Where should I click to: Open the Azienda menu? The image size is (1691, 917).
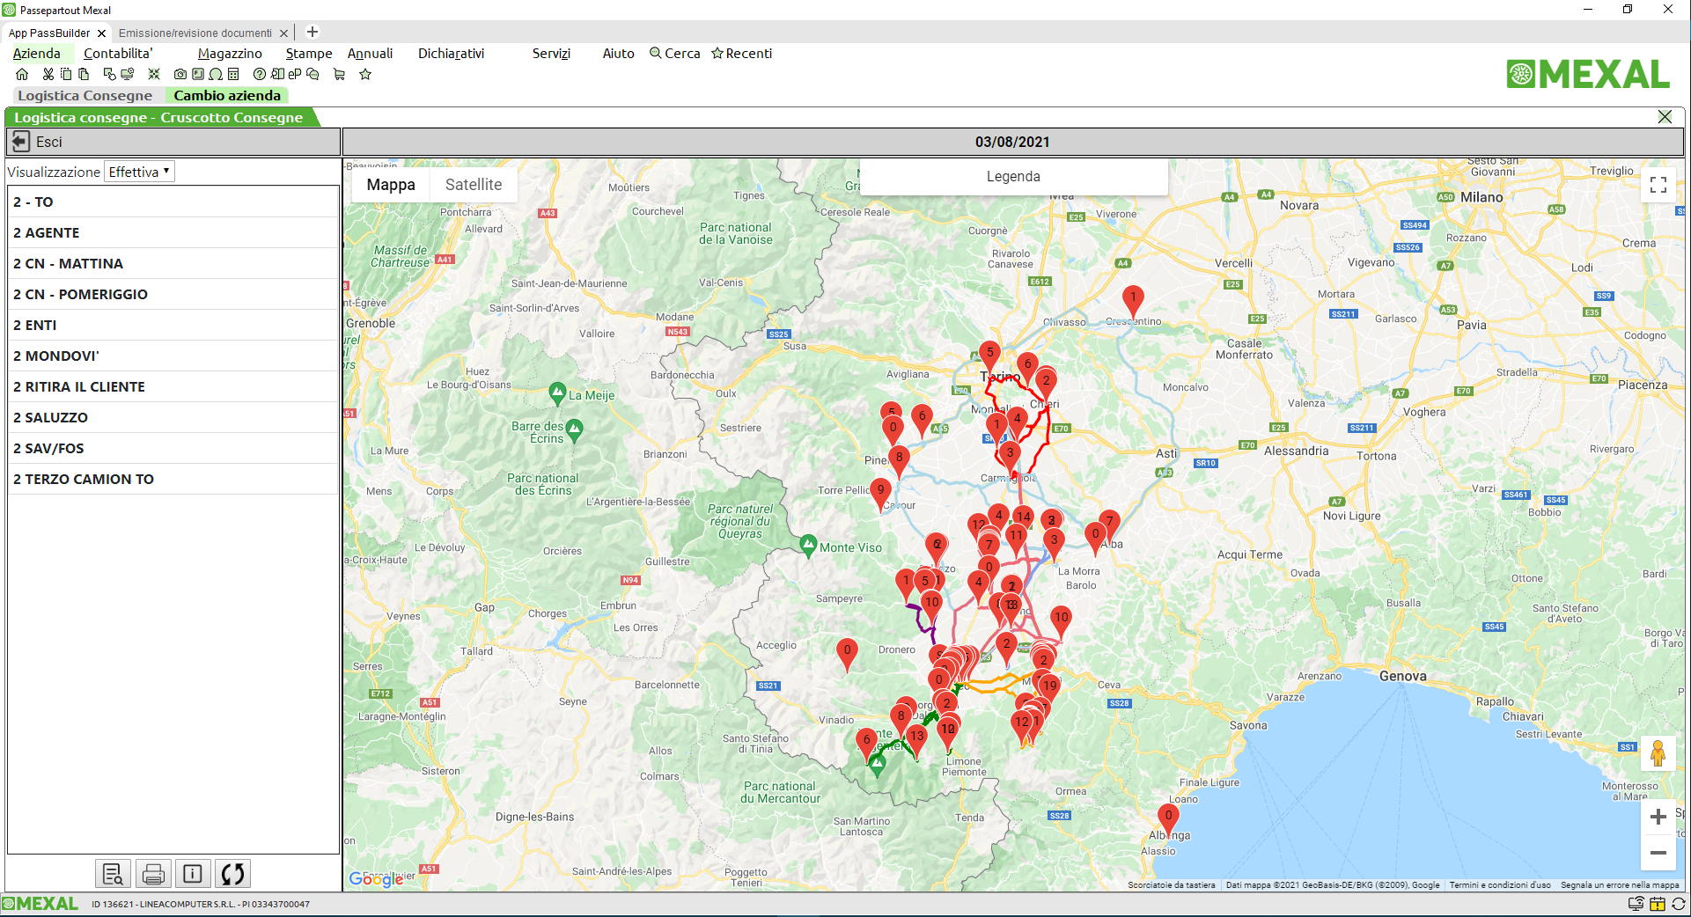[x=37, y=54]
